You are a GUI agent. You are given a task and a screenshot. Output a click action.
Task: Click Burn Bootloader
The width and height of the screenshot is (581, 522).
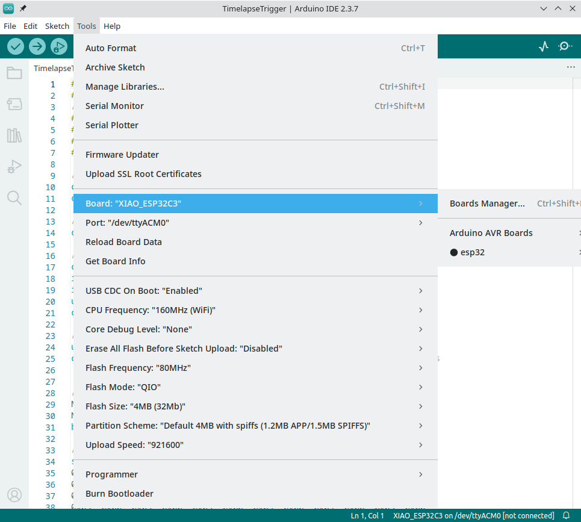pos(255,494)
